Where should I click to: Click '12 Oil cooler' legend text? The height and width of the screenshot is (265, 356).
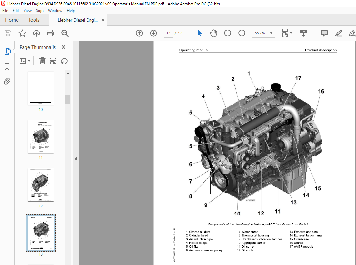[246, 250]
